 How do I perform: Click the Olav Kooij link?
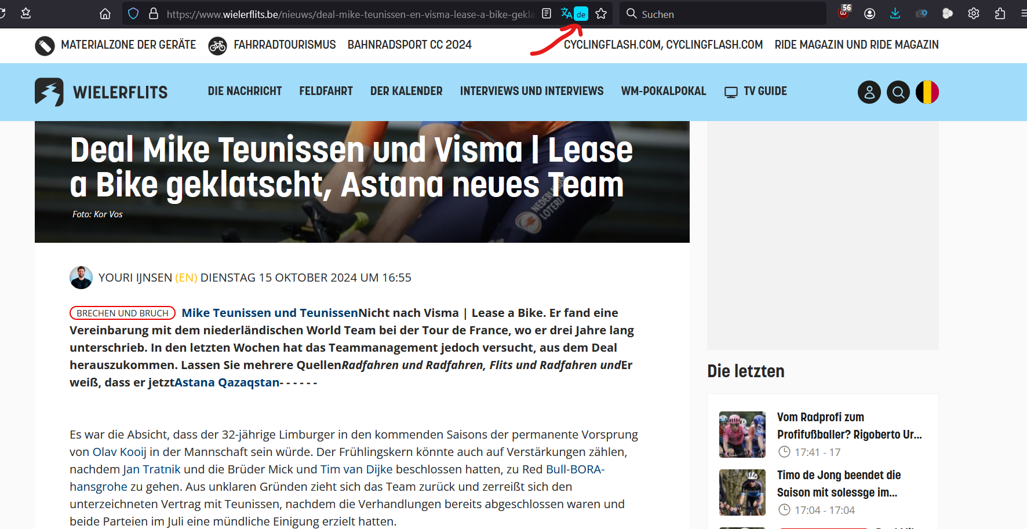[119, 452]
